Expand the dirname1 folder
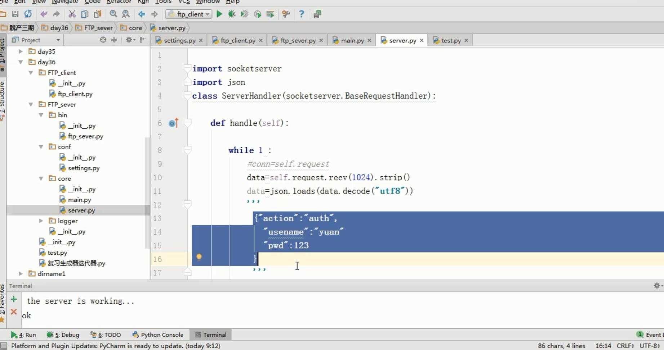This screenshot has height=350, width=664. click(x=21, y=274)
